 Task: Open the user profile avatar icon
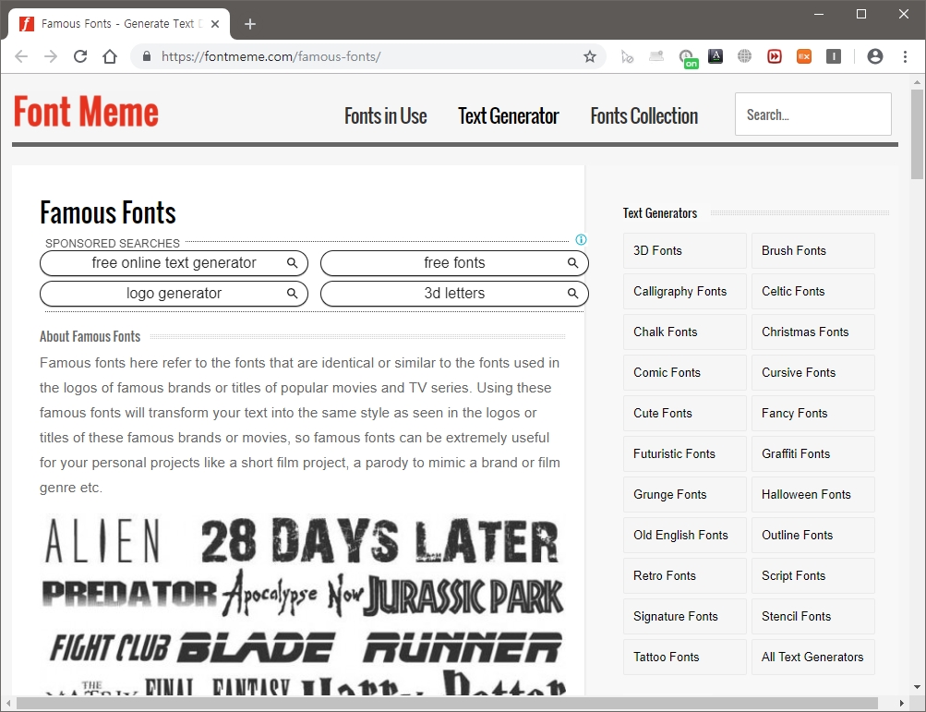click(x=875, y=56)
